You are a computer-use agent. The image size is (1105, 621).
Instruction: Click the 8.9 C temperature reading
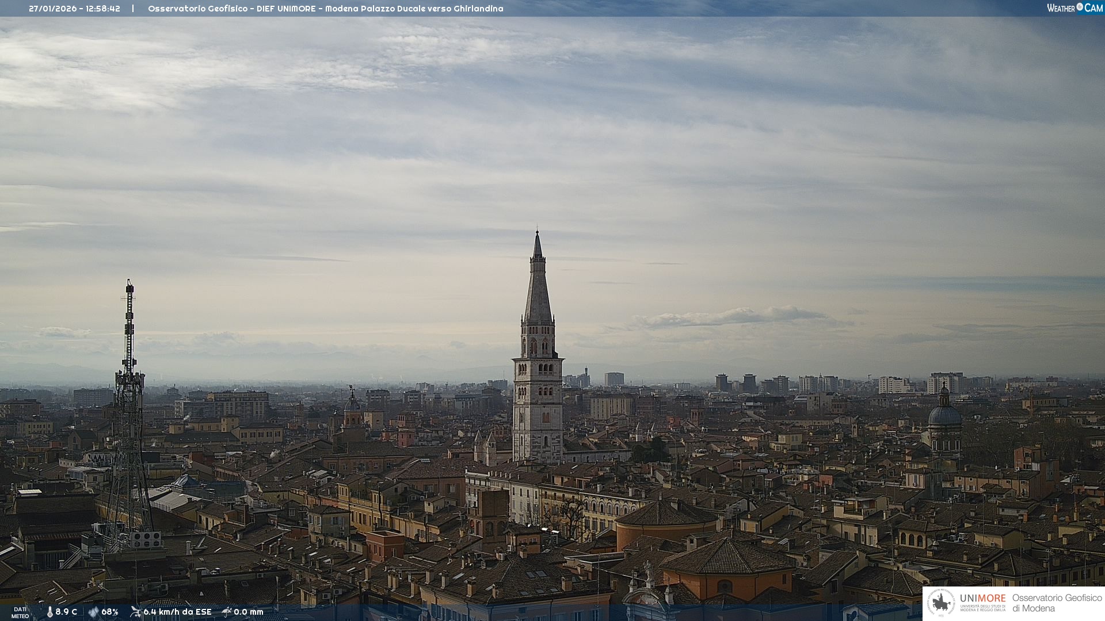pos(66,612)
